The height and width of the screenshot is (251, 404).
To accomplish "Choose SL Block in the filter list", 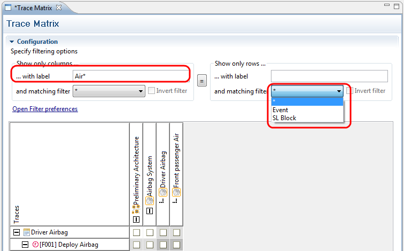I will tap(307, 118).
